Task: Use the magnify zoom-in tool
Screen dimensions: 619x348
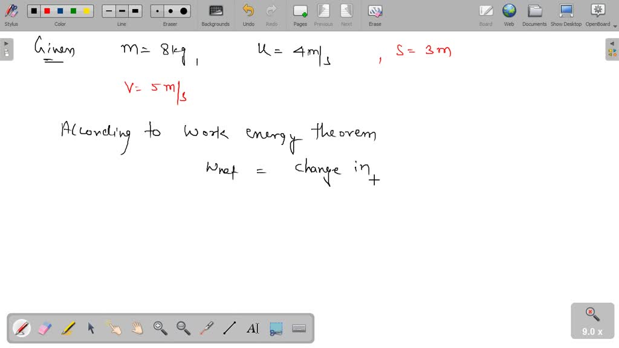Action: click(160, 328)
